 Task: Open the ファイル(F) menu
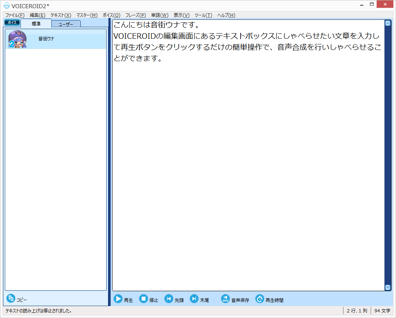(x=15, y=15)
